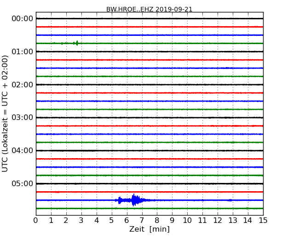This screenshot has height=239, width=299.
Task: Click the x-axis tick label 6
Action: coord(127,221)
